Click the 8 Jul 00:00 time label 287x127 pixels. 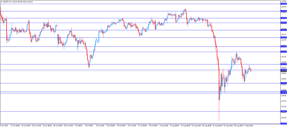(90, 126)
